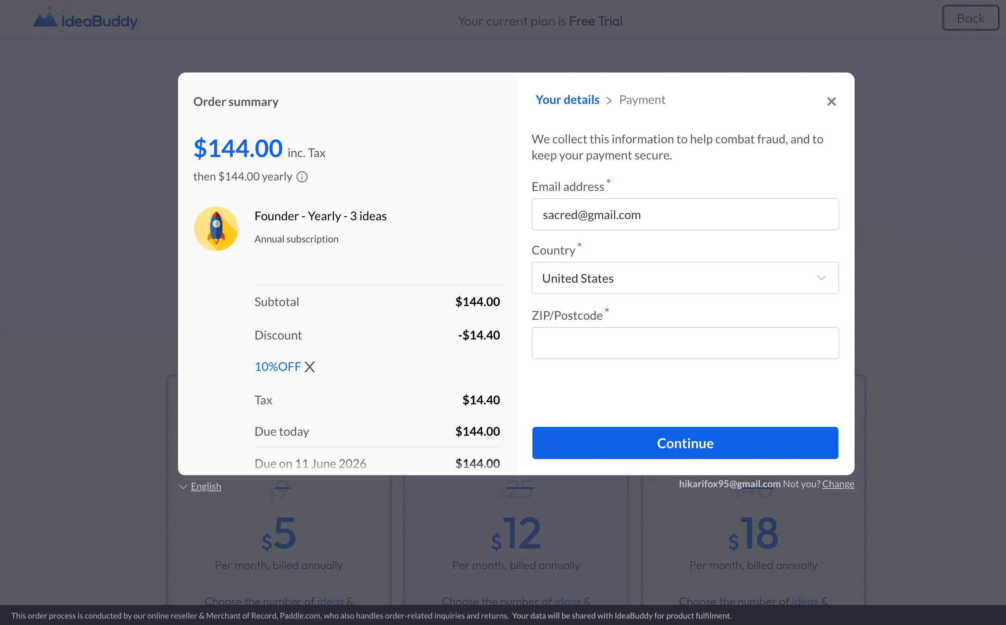Click the Discount -$14.40 amount
This screenshot has height=625, width=1006.
[x=478, y=335]
